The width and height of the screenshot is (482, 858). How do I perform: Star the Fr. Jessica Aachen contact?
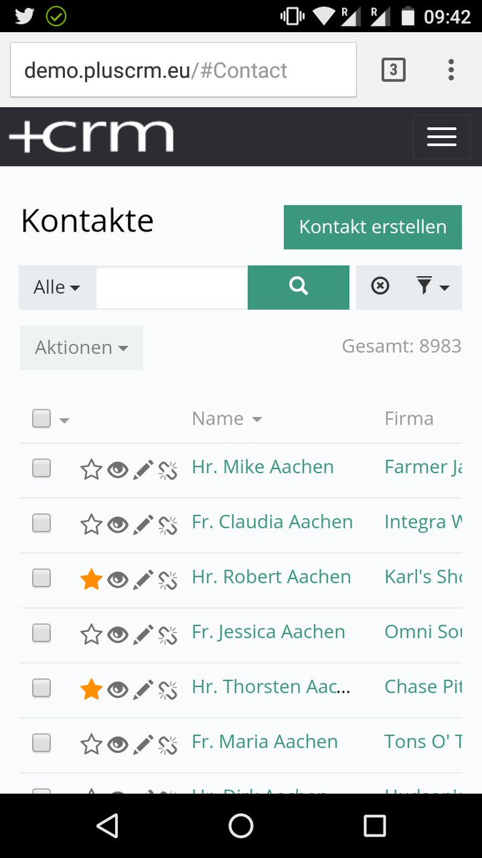point(91,634)
